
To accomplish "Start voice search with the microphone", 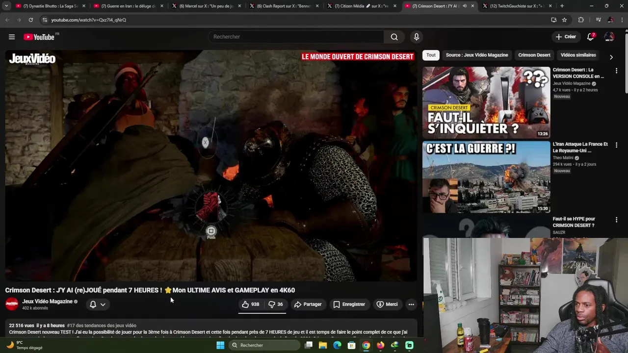I will pos(417,37).
